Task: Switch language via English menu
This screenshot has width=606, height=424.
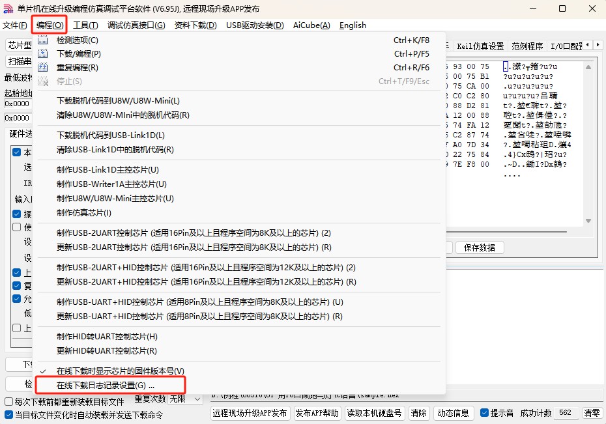Action: click(x=353, y=25)
